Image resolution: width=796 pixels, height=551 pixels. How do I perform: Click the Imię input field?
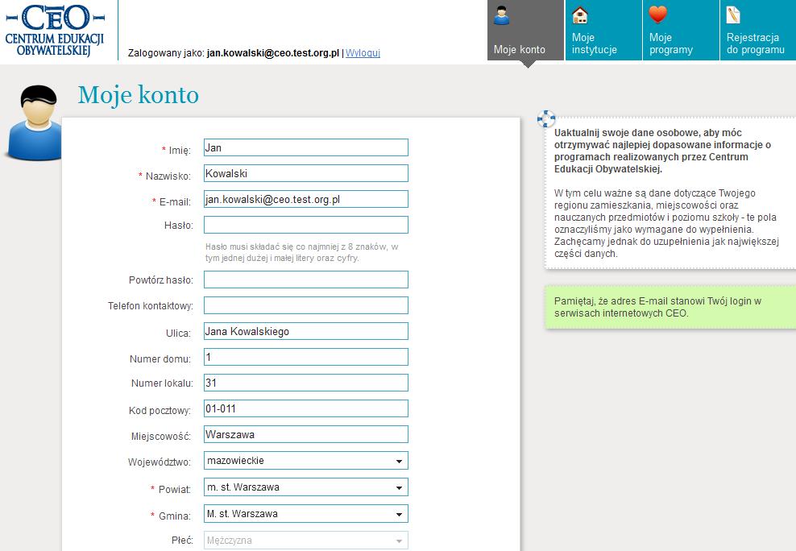(x=306, y=147)
